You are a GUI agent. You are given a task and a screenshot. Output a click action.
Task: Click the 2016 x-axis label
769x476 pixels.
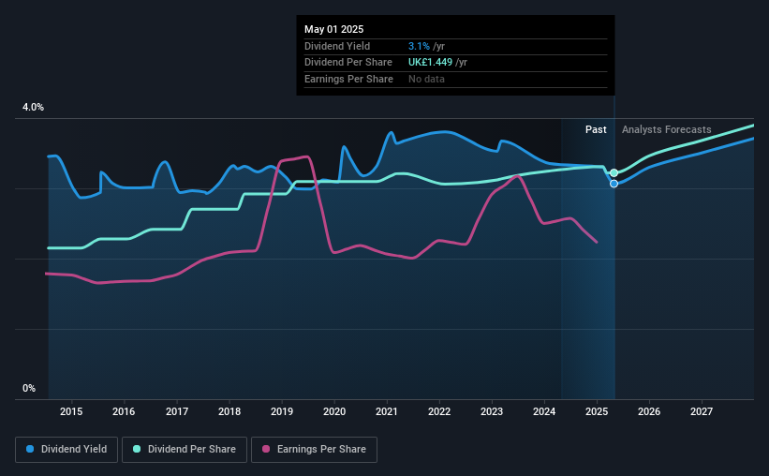124,411
